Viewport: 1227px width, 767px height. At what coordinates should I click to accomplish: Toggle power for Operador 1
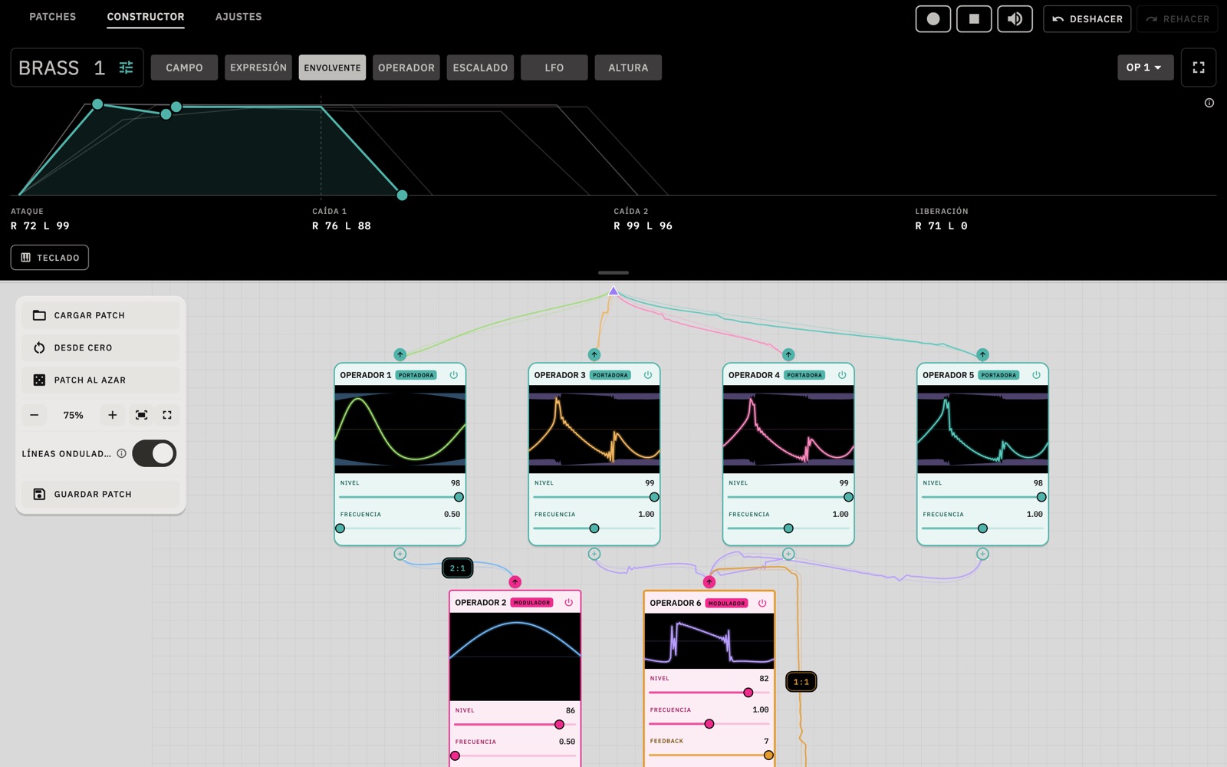pyautogui.click(x=454, y=375)
